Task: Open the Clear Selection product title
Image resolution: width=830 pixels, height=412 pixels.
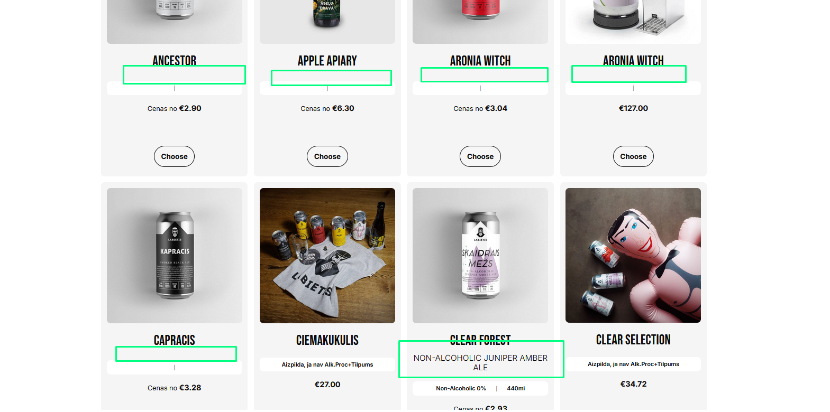Action: tap(633, 340)
